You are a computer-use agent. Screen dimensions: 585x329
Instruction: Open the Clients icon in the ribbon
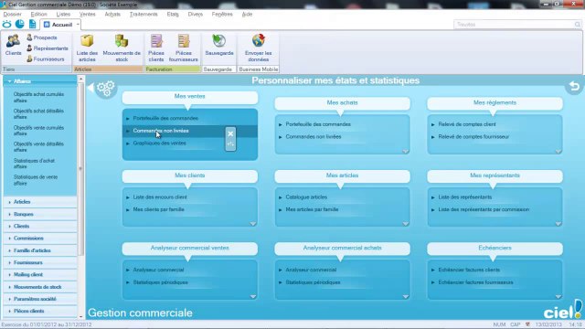pos(13,45)
